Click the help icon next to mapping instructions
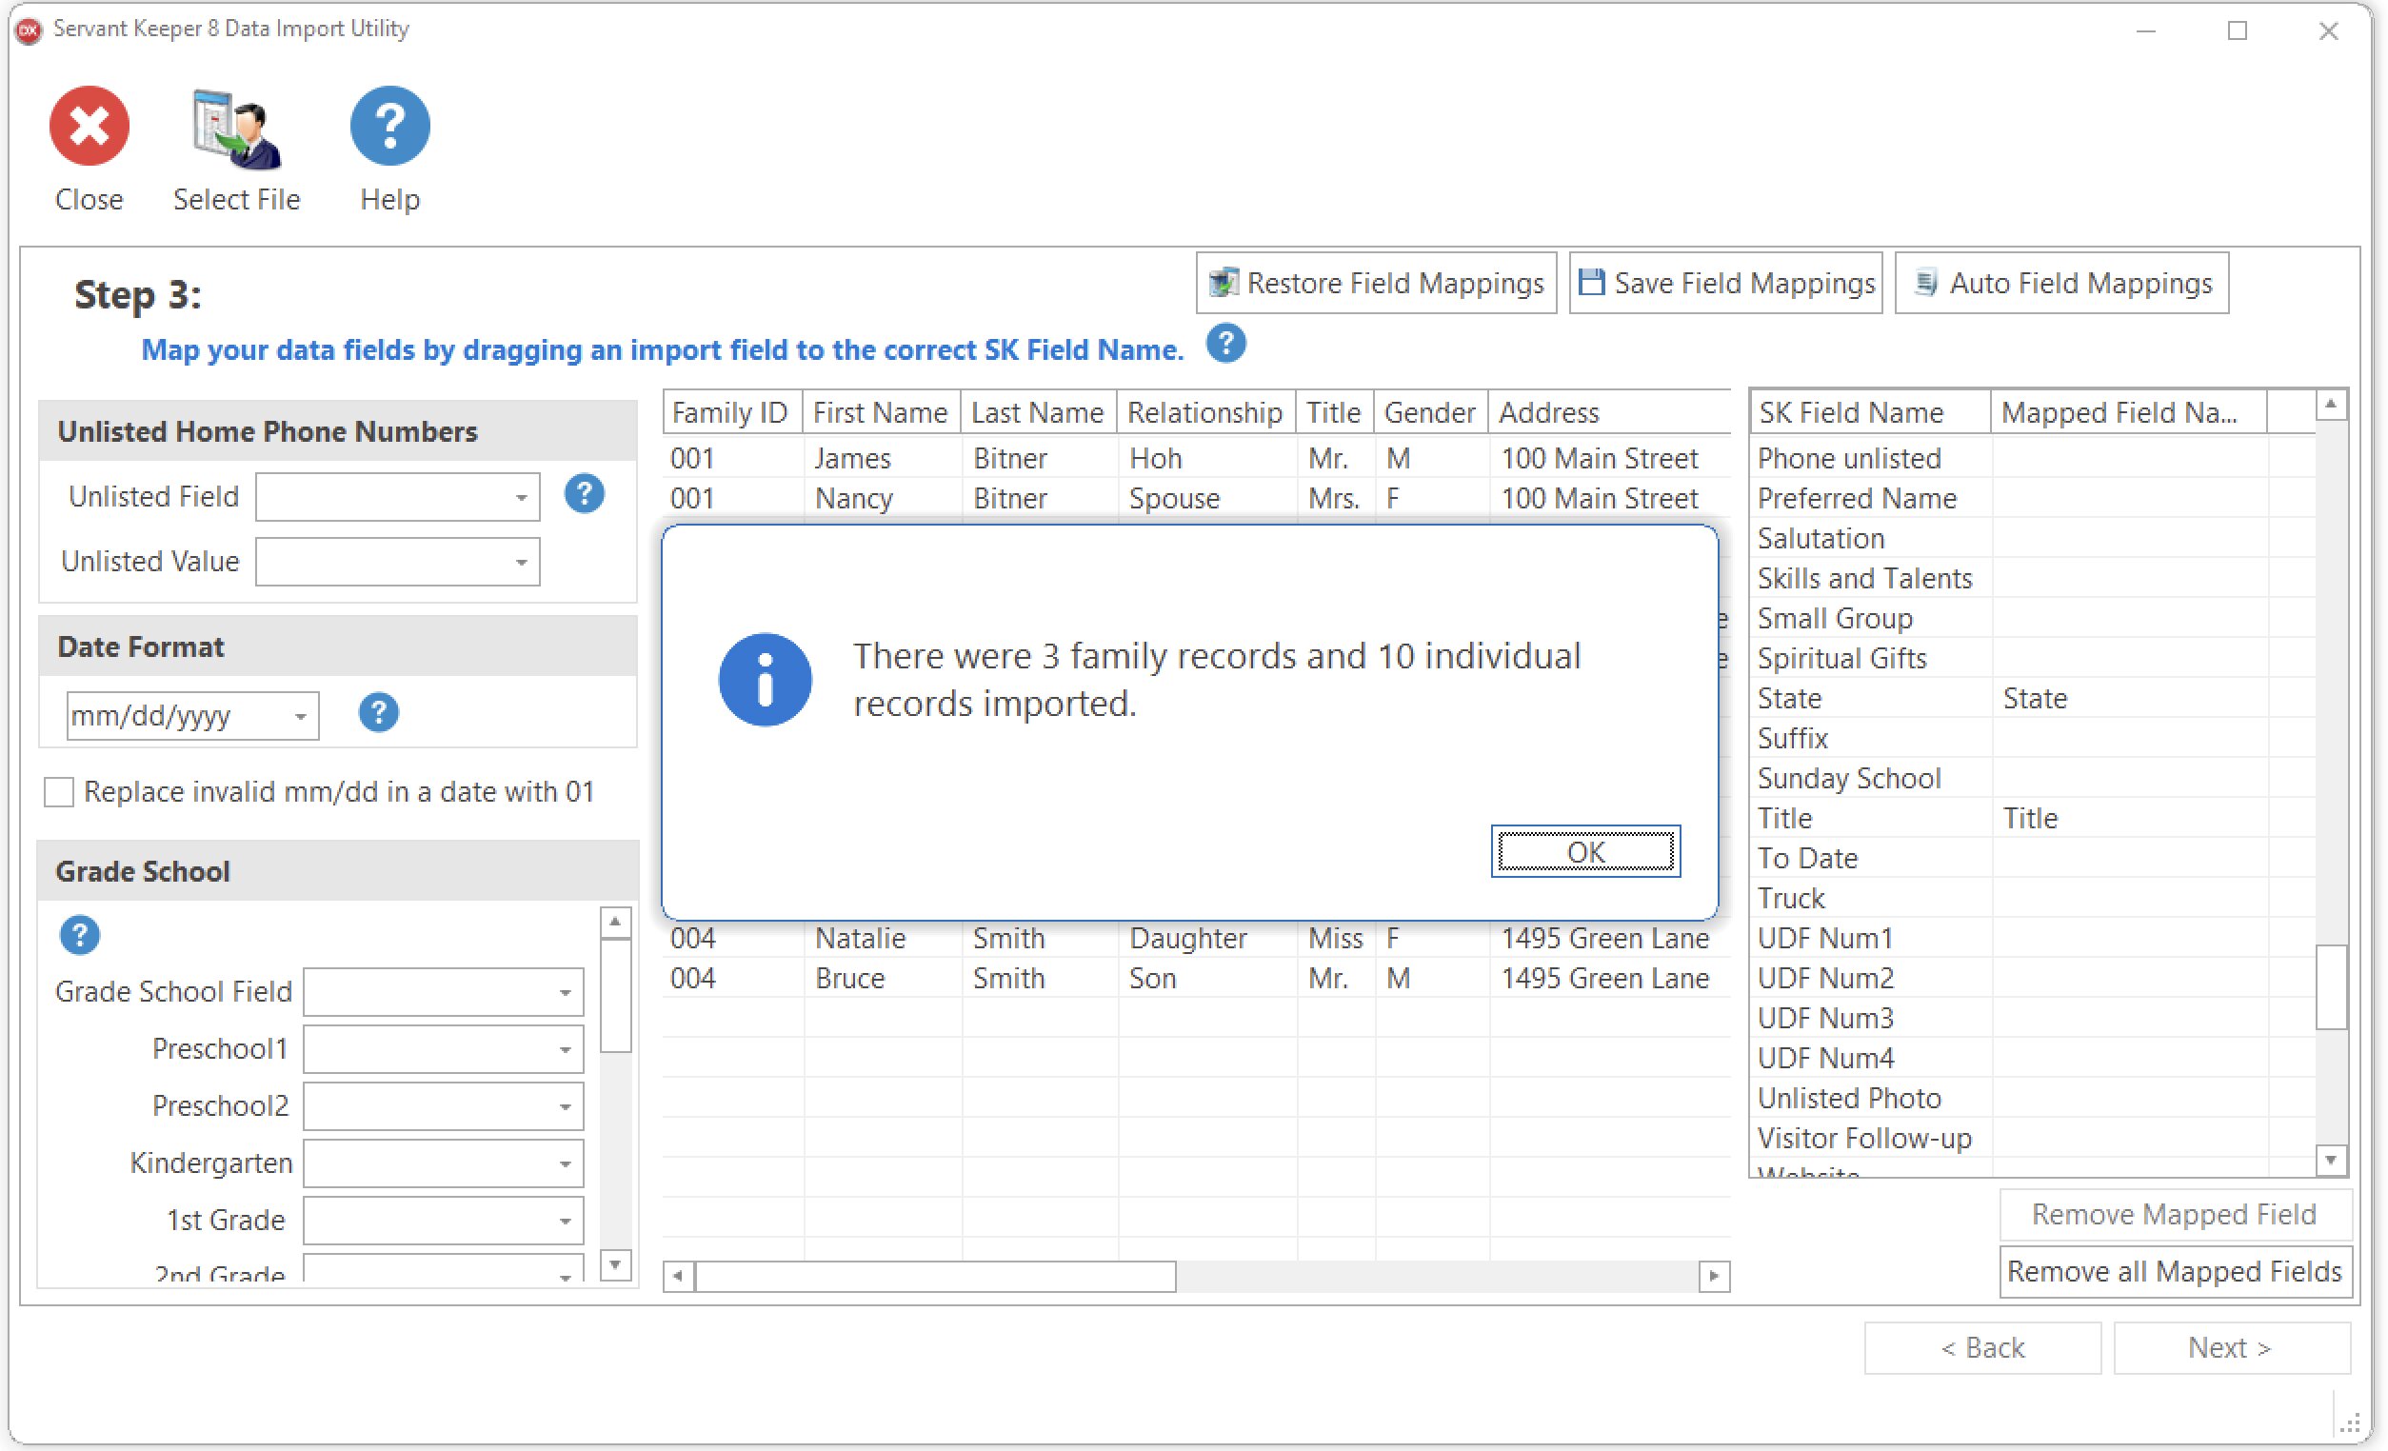 [x=1225, y=343]
